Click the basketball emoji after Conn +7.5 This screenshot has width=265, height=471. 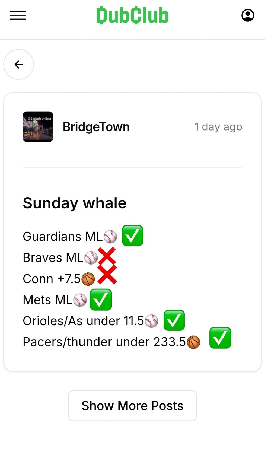tap(88, 279)
